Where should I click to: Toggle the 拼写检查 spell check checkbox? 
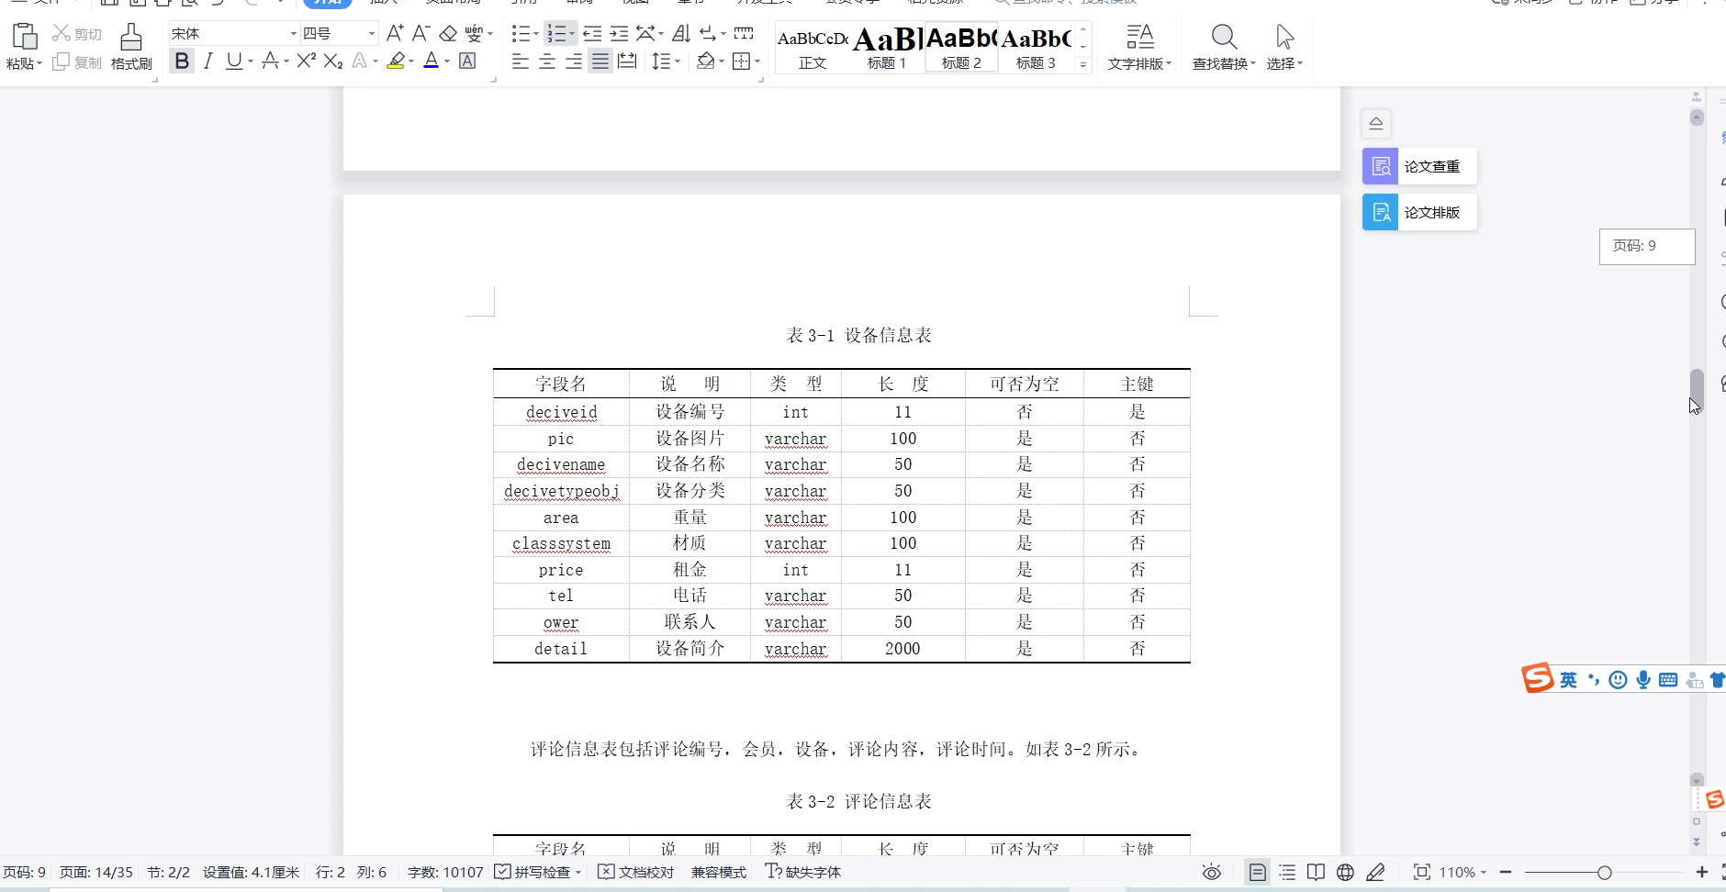click(503, 872)
